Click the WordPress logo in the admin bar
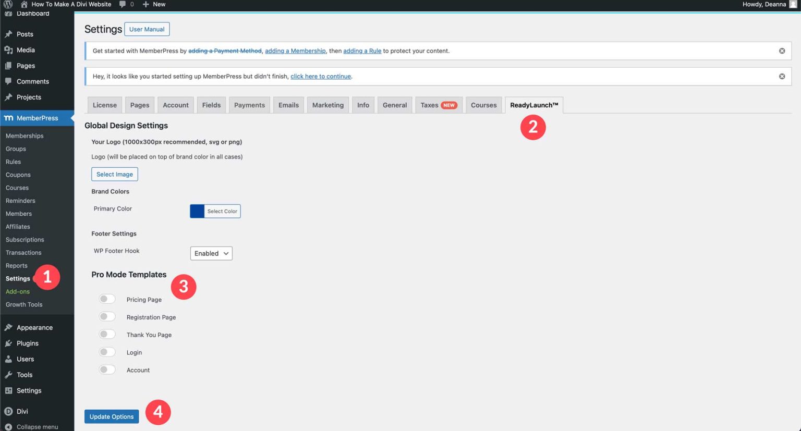 coord(6,4)
